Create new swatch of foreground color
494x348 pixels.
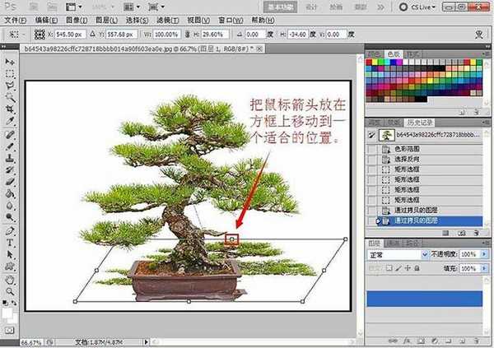pos(462,112)
